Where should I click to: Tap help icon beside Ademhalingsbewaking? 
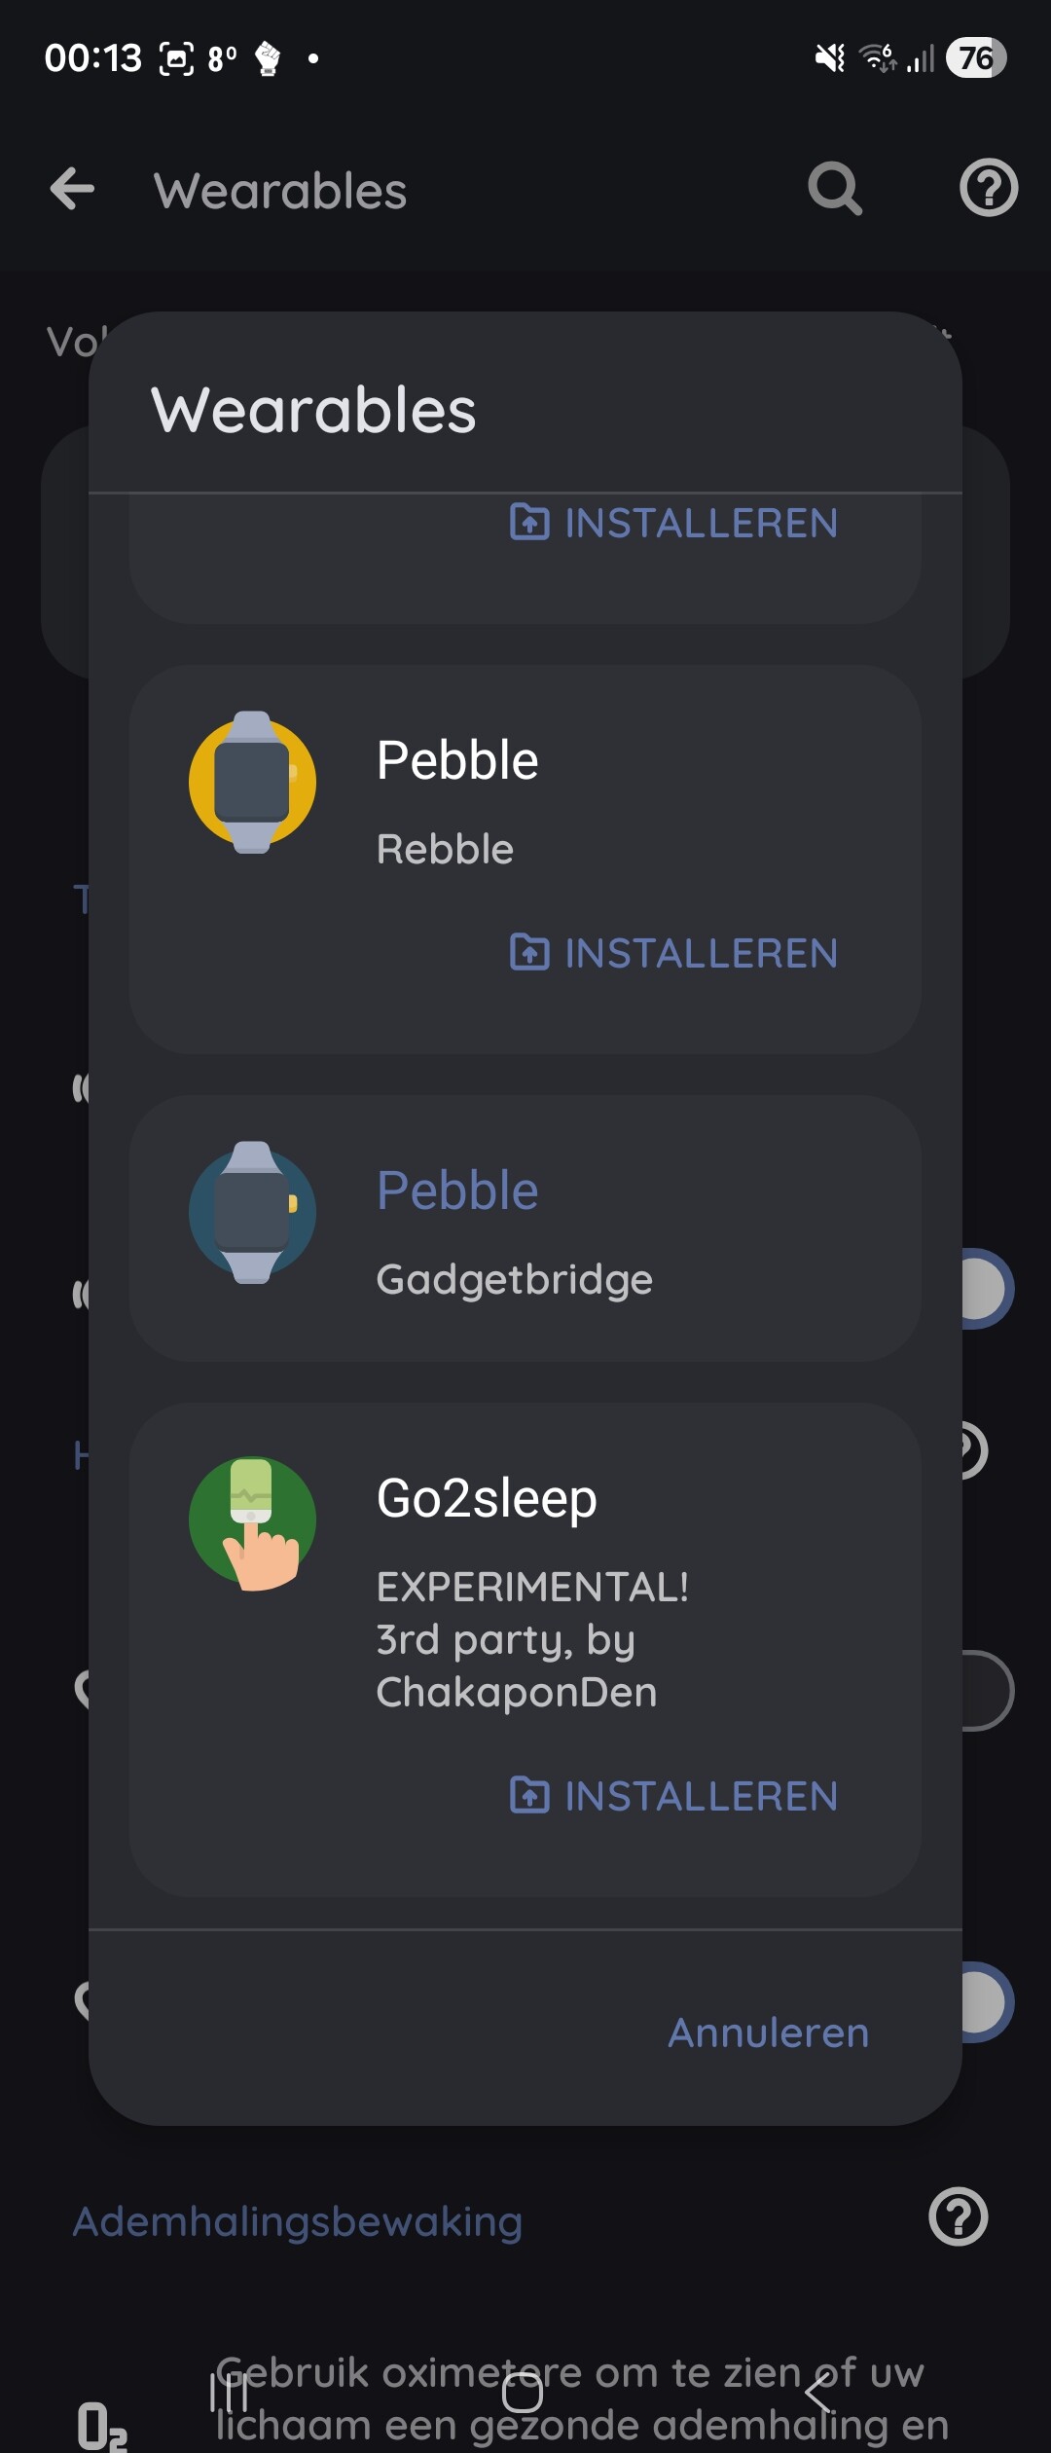click(x=959, y=2216)
